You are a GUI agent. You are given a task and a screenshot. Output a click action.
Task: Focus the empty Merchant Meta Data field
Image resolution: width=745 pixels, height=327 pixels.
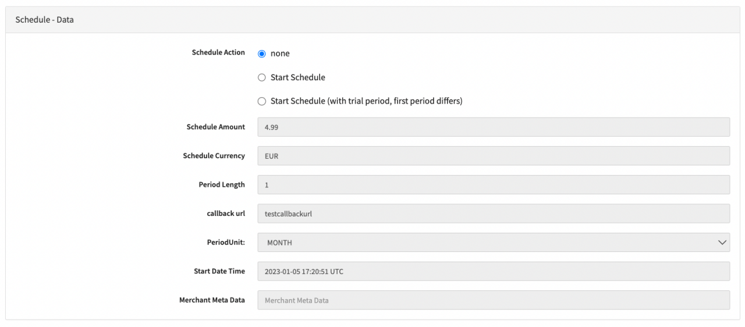pyautogui.click(x=493, y=300)
